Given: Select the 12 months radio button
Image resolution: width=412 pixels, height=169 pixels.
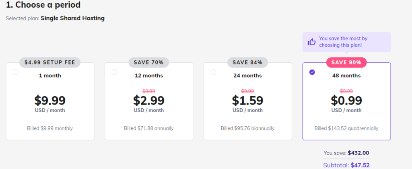Looking at the screenshot, I should [x=114, y=72].
